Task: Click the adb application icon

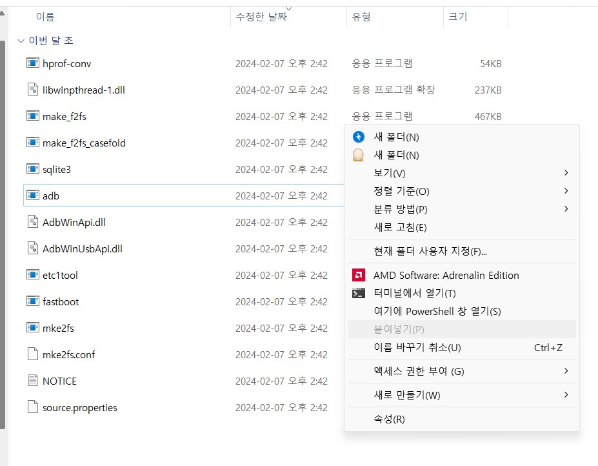Action: pos(33,195)
